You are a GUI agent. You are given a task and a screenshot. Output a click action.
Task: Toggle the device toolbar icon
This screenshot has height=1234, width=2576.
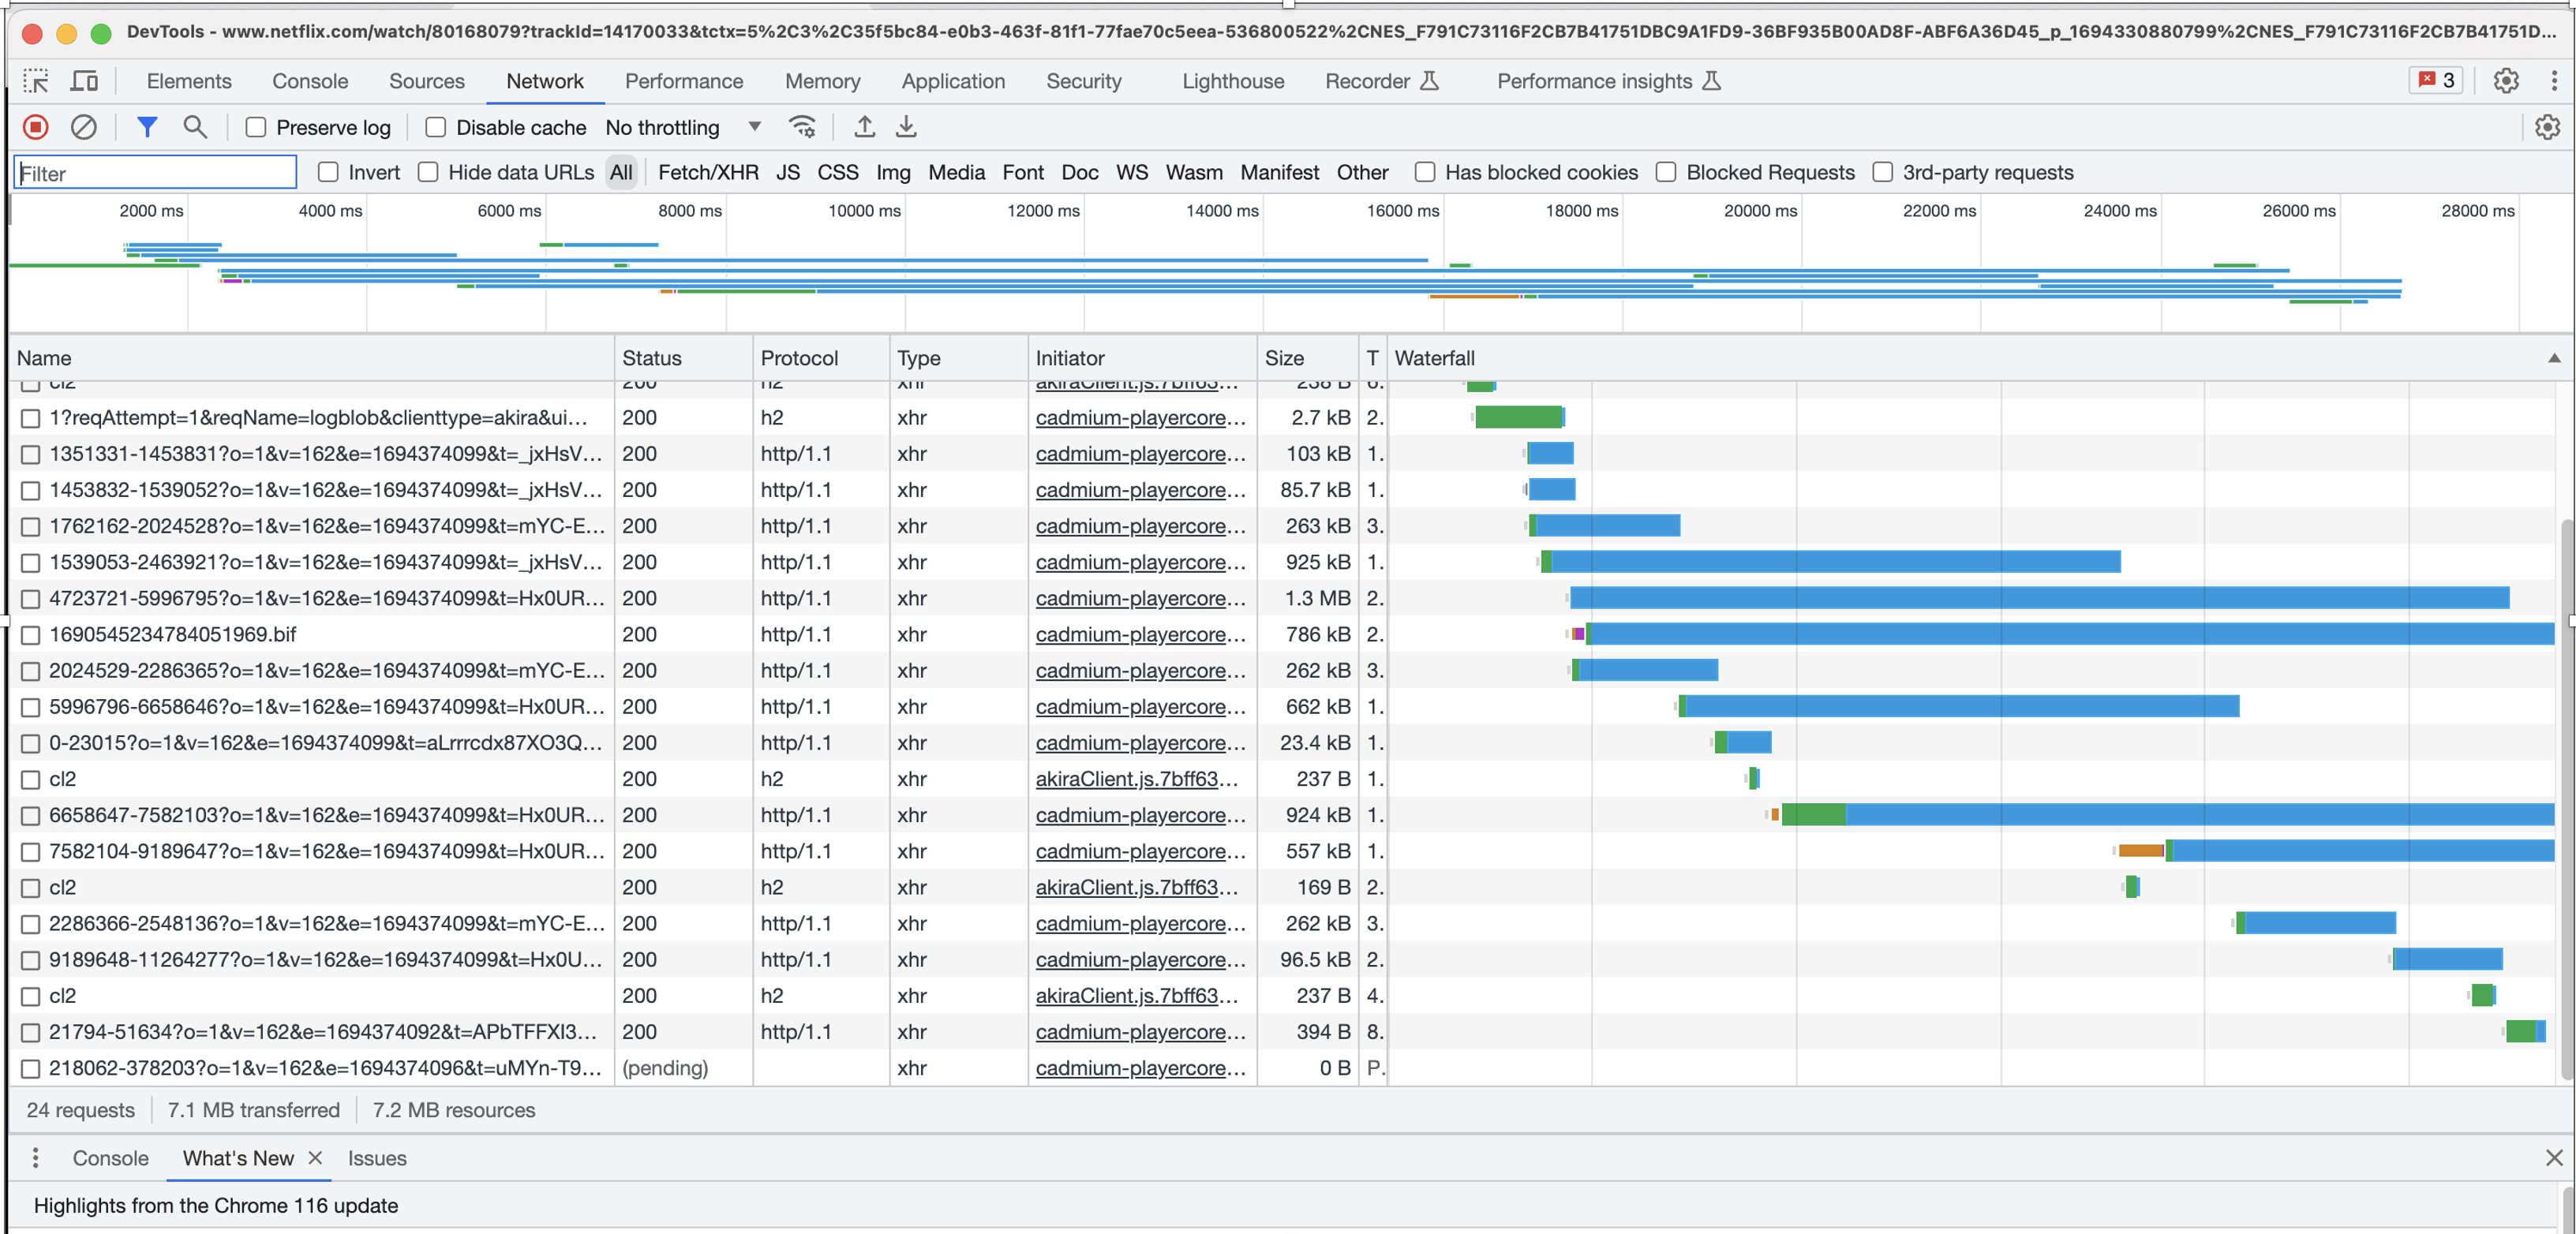click(85, 81)
